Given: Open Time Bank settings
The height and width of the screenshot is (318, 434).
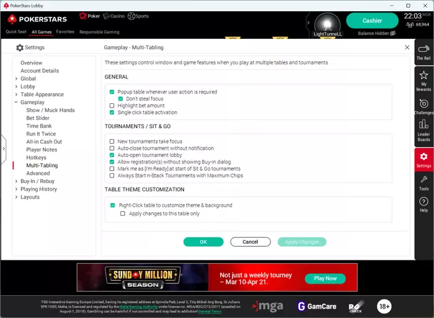Looking at the screenshot, I should pos(39,126).
